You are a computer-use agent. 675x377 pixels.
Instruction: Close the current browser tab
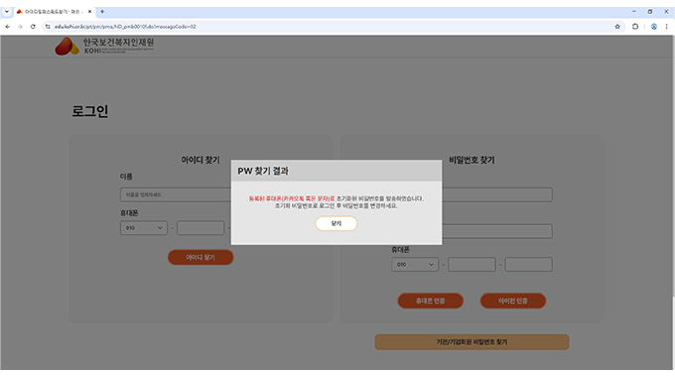(89, 12)
